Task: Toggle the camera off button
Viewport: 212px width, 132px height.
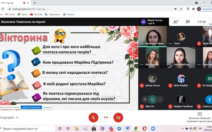Action: click(118, 117)
